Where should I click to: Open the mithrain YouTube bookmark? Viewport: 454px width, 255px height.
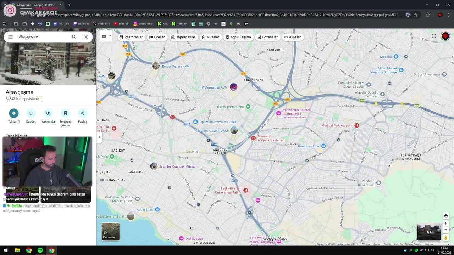122,24
